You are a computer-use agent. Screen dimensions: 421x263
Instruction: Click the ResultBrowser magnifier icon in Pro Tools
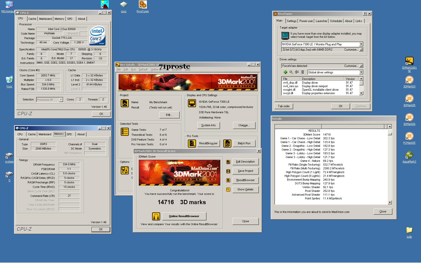192,143
